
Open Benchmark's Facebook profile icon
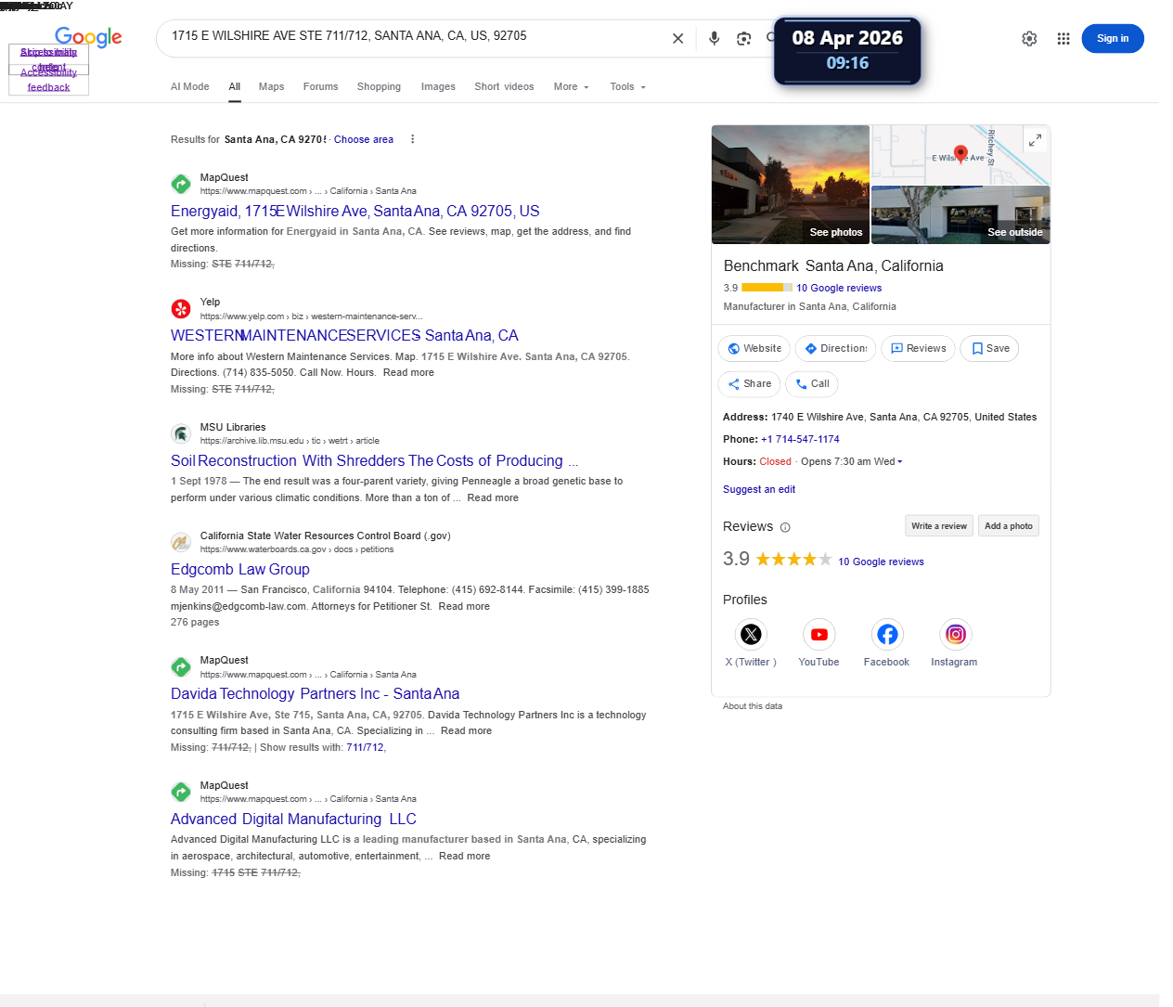click(x=887, y=635)
